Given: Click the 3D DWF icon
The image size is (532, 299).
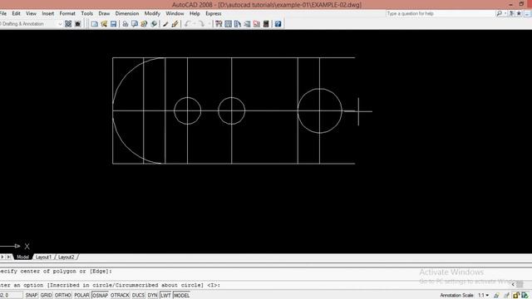Looking at the screenshot, I should (x=154, y=24).
